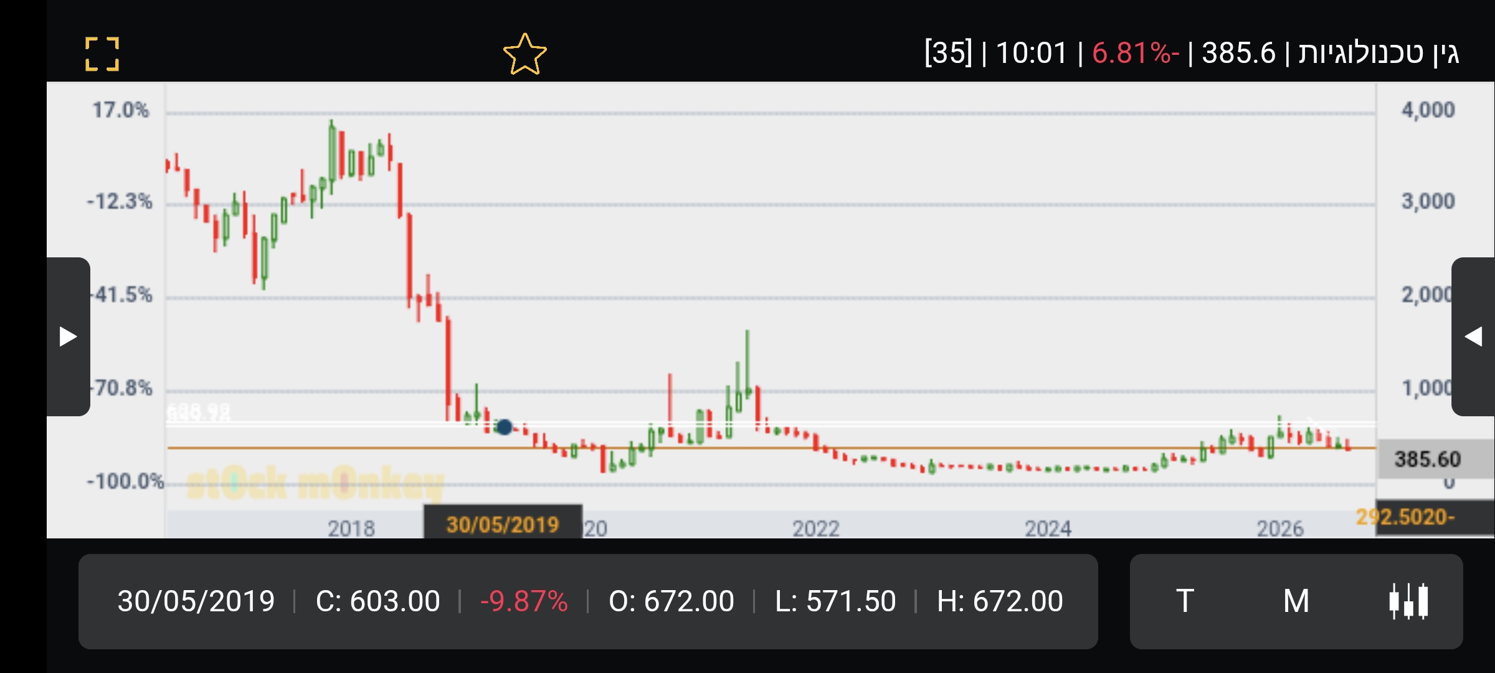Click the -100.0% percent axis label

[125, 481]
